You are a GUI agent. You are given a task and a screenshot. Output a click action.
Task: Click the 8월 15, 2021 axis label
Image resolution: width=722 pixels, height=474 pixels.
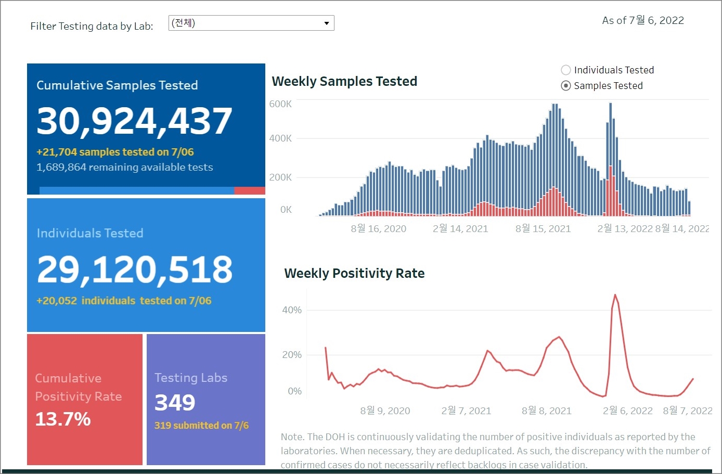[543, 228]
